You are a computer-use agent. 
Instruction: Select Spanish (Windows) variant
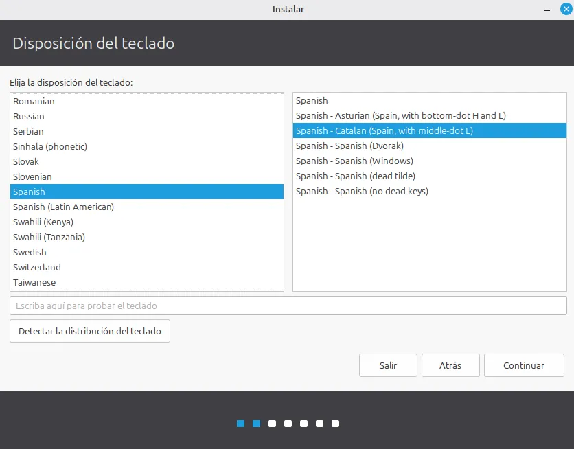tap(430, 161)
